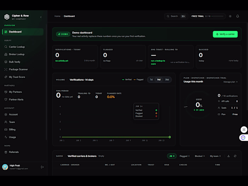
Task: Go to the Home breadcrumb
Action: tap(57, 16)
